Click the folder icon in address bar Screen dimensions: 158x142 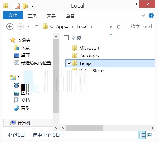[45, 26]
